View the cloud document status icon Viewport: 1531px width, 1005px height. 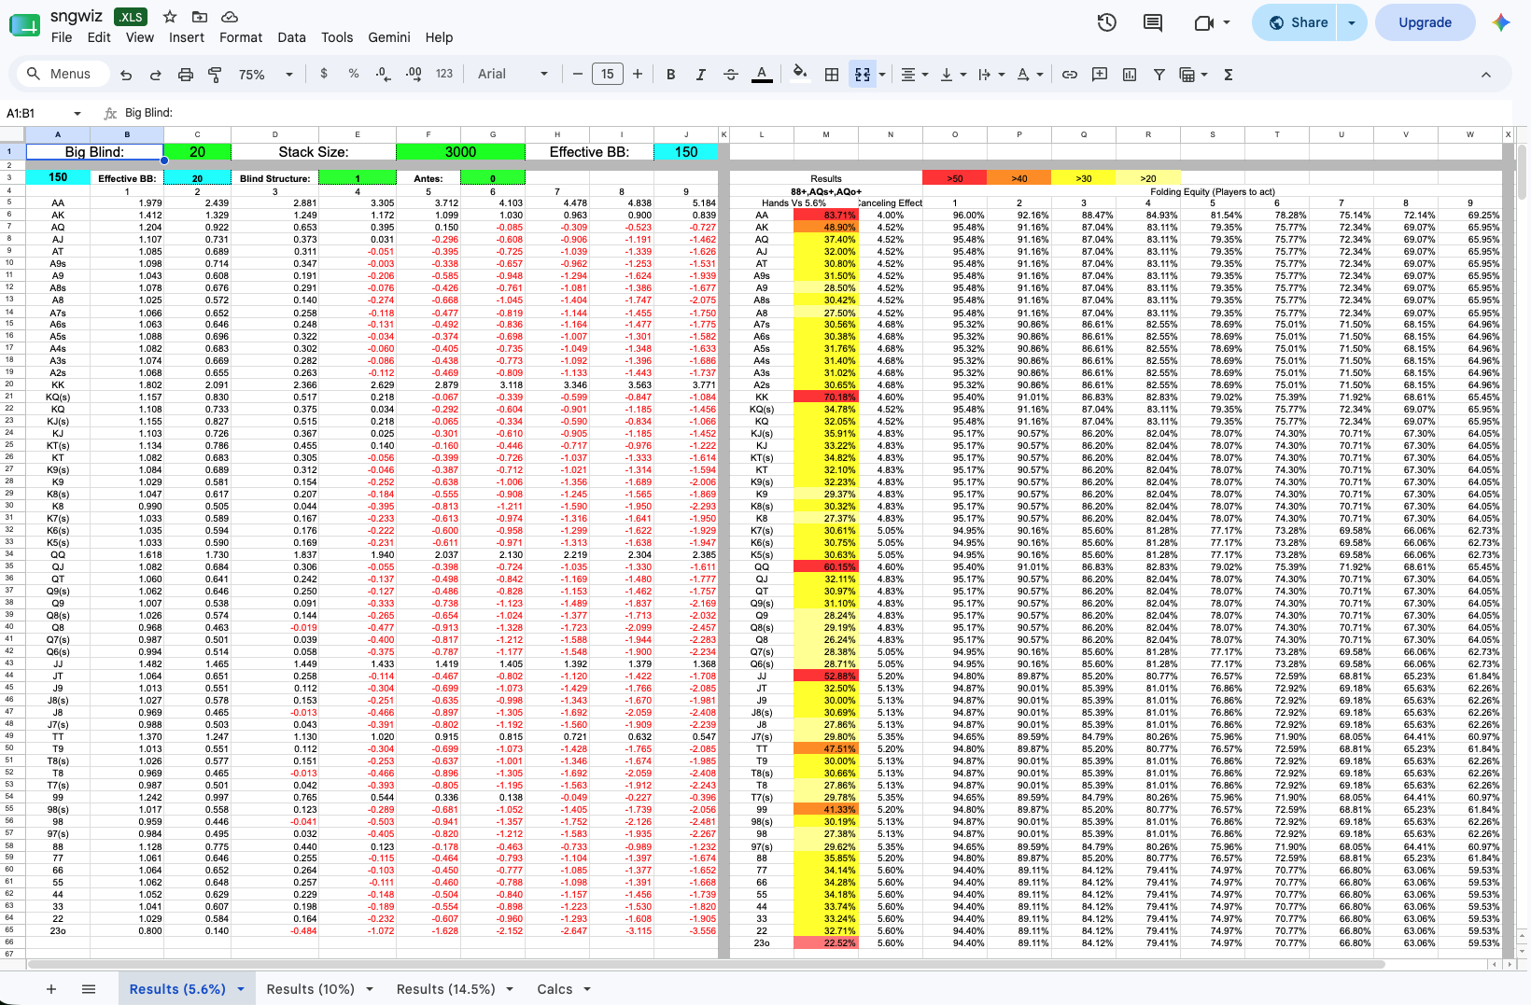point(230,17)
